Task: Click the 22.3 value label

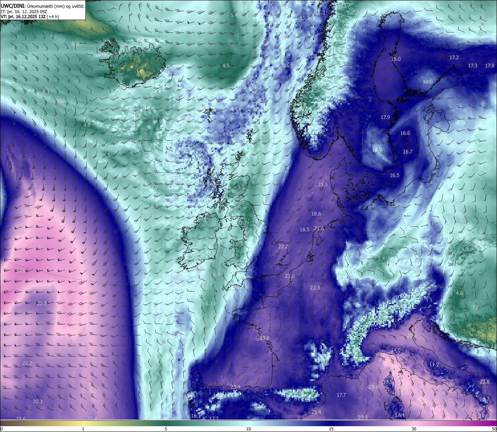Action: click(x=315, y=287)
